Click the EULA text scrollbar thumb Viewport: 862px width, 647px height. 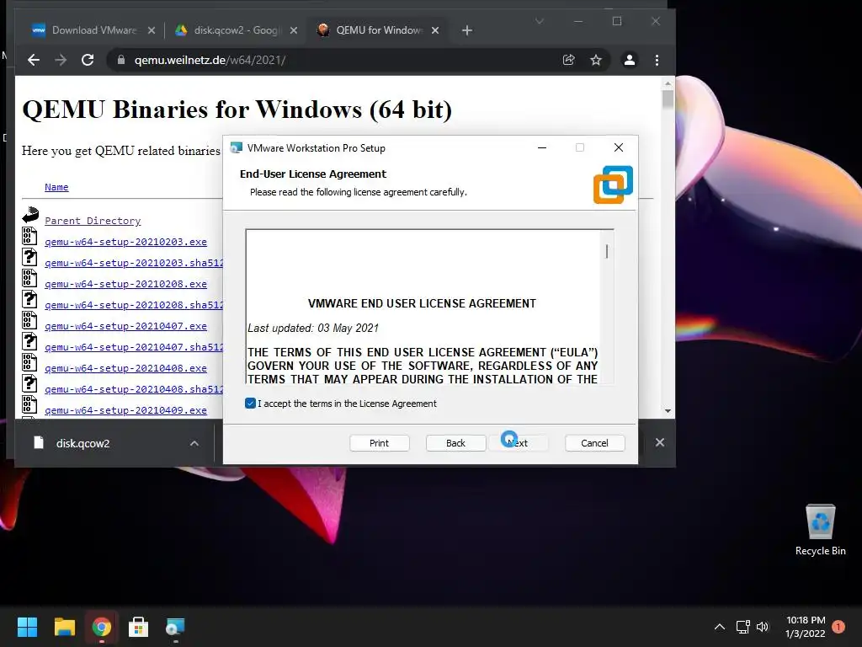click(607, 251)
